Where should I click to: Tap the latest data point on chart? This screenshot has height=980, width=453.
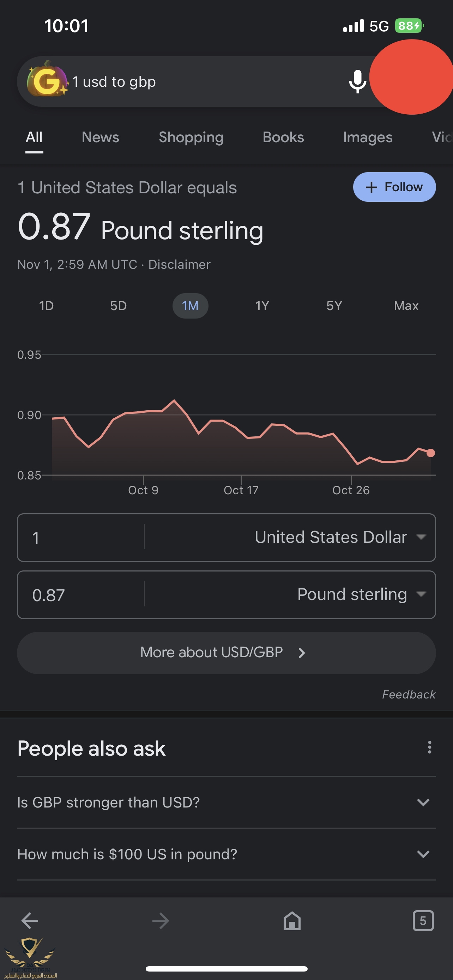(430, 453)
